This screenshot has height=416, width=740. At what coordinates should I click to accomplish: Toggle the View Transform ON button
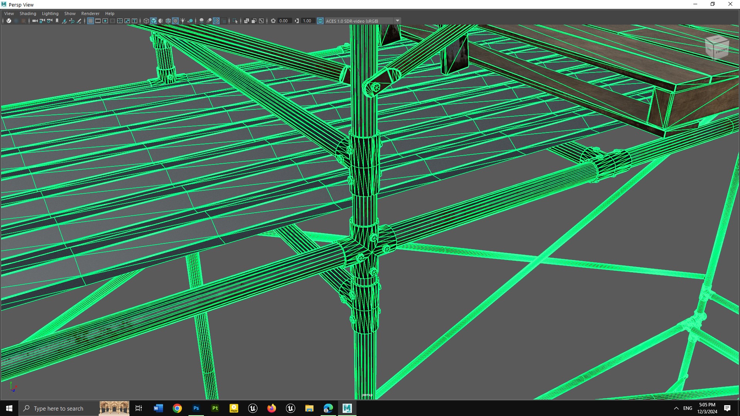point(320,21)
